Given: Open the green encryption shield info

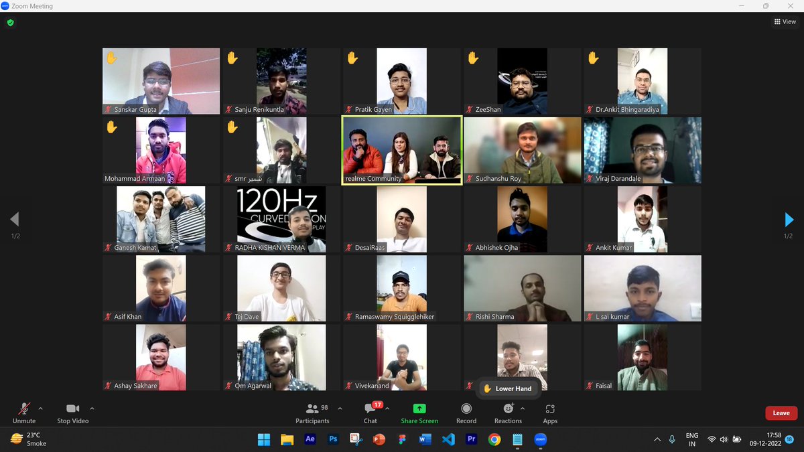Looking at the screenshot, I should click(x=10, y=22).
